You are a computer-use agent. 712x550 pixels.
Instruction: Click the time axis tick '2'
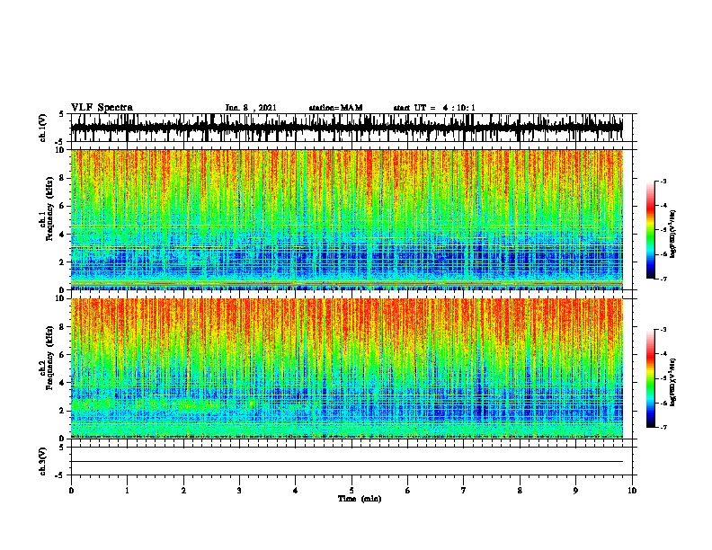(x=183, y=491)
